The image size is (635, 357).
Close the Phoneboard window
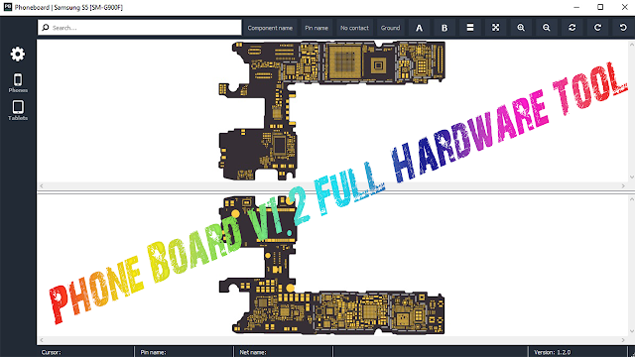point(624,7)
